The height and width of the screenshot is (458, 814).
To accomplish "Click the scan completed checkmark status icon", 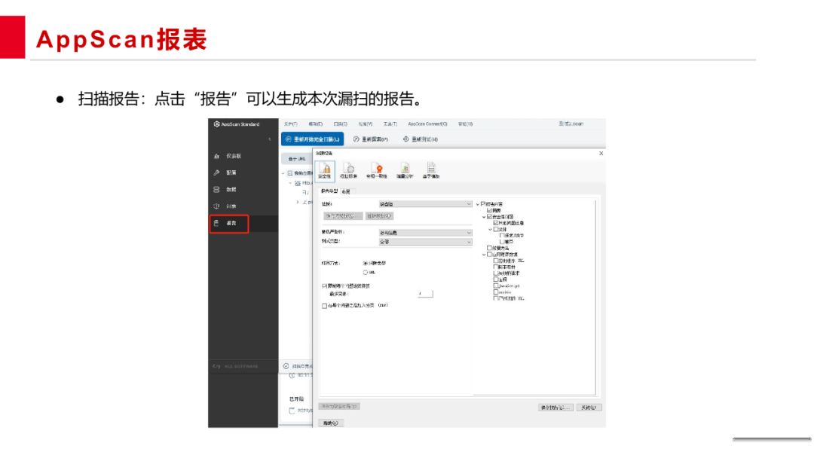I will coord(286,366).
